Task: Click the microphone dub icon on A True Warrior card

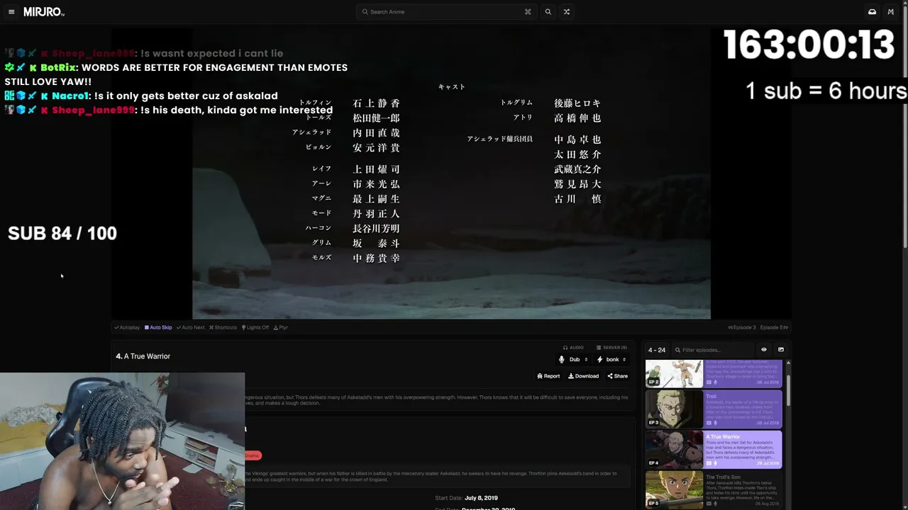Action: pyautogui.click(x=715, y=463)
